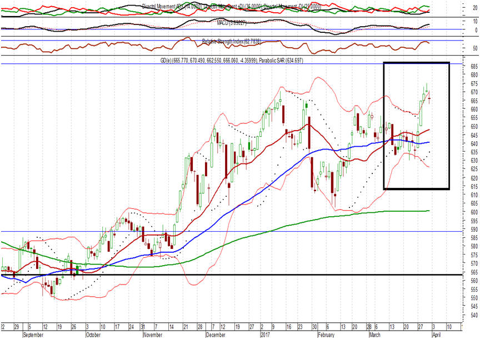Click the November month label
Image resolution: width=480 pixels, height=339 pixels.
[152, 335]
